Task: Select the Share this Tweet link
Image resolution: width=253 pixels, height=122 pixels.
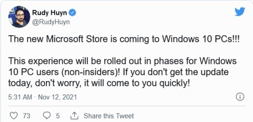Action: click(108, 116)
